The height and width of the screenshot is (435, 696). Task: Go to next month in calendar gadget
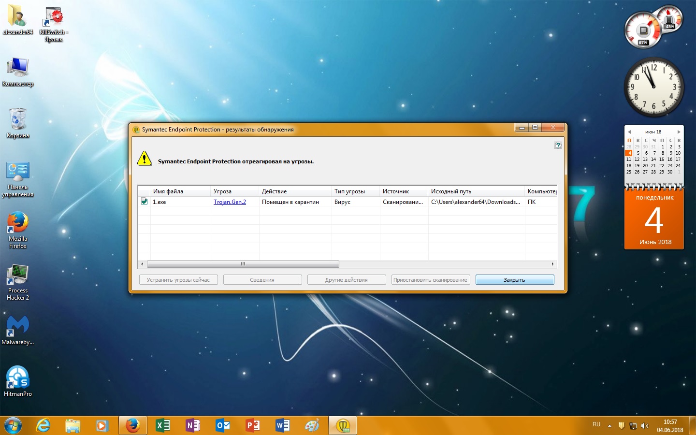point(679,132)
